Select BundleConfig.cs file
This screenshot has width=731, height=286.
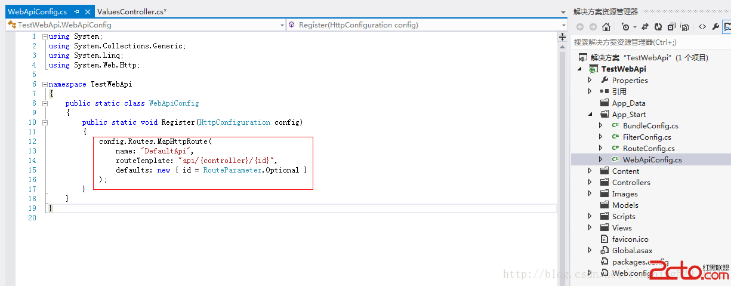(650, 125)
